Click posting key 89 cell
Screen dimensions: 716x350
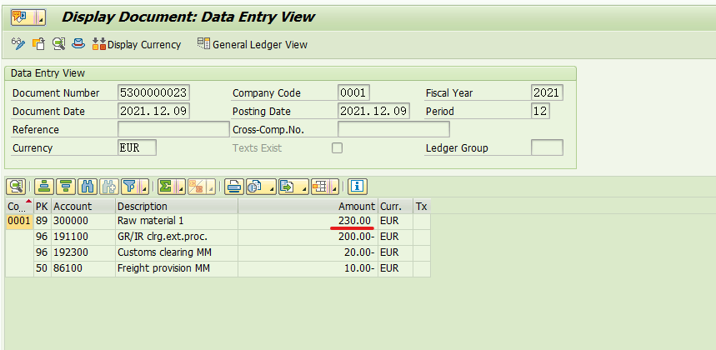[x=43, y=222]
